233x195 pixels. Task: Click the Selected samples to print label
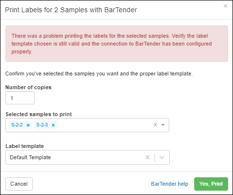coord(39,114)
